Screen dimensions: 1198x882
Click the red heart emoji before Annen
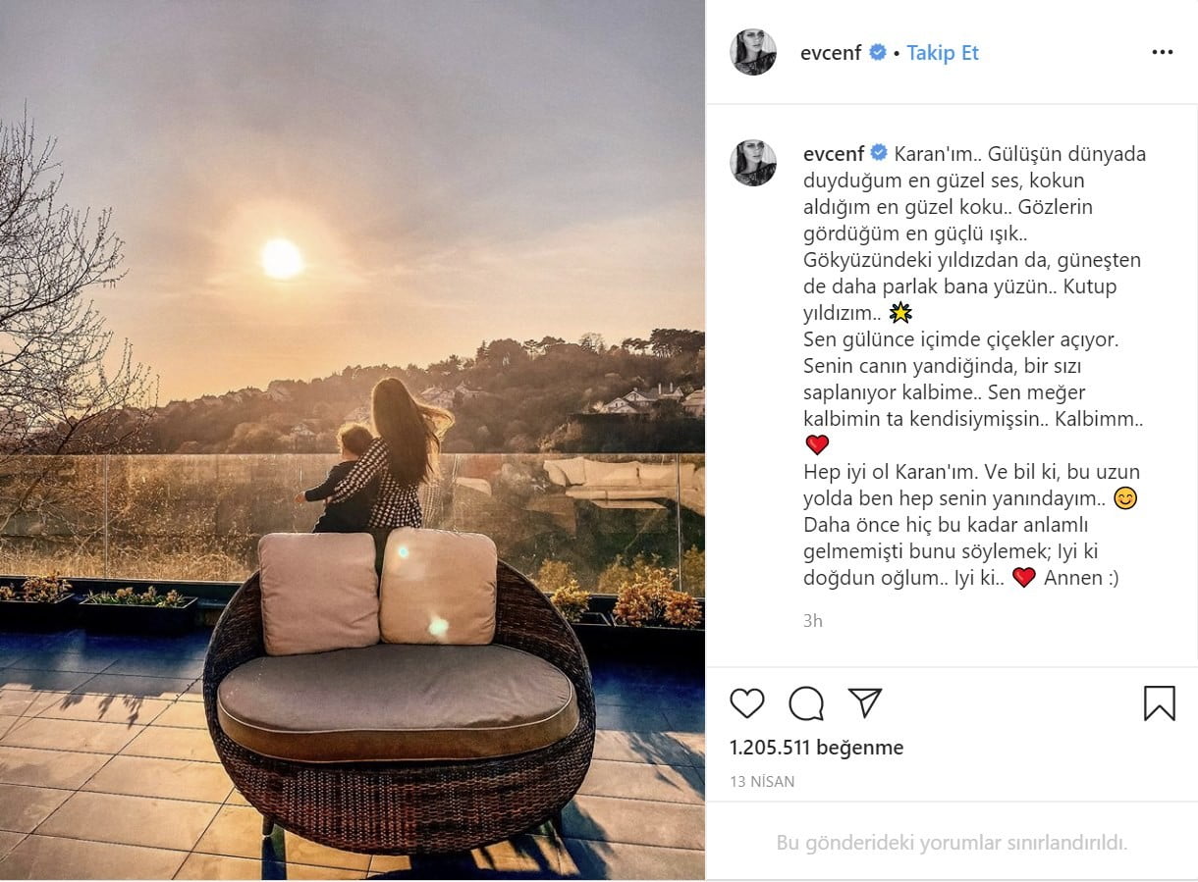pyautogui.click(x=1024, y=578)
